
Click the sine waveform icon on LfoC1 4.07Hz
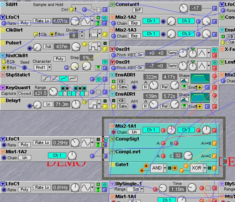point(86,21)
